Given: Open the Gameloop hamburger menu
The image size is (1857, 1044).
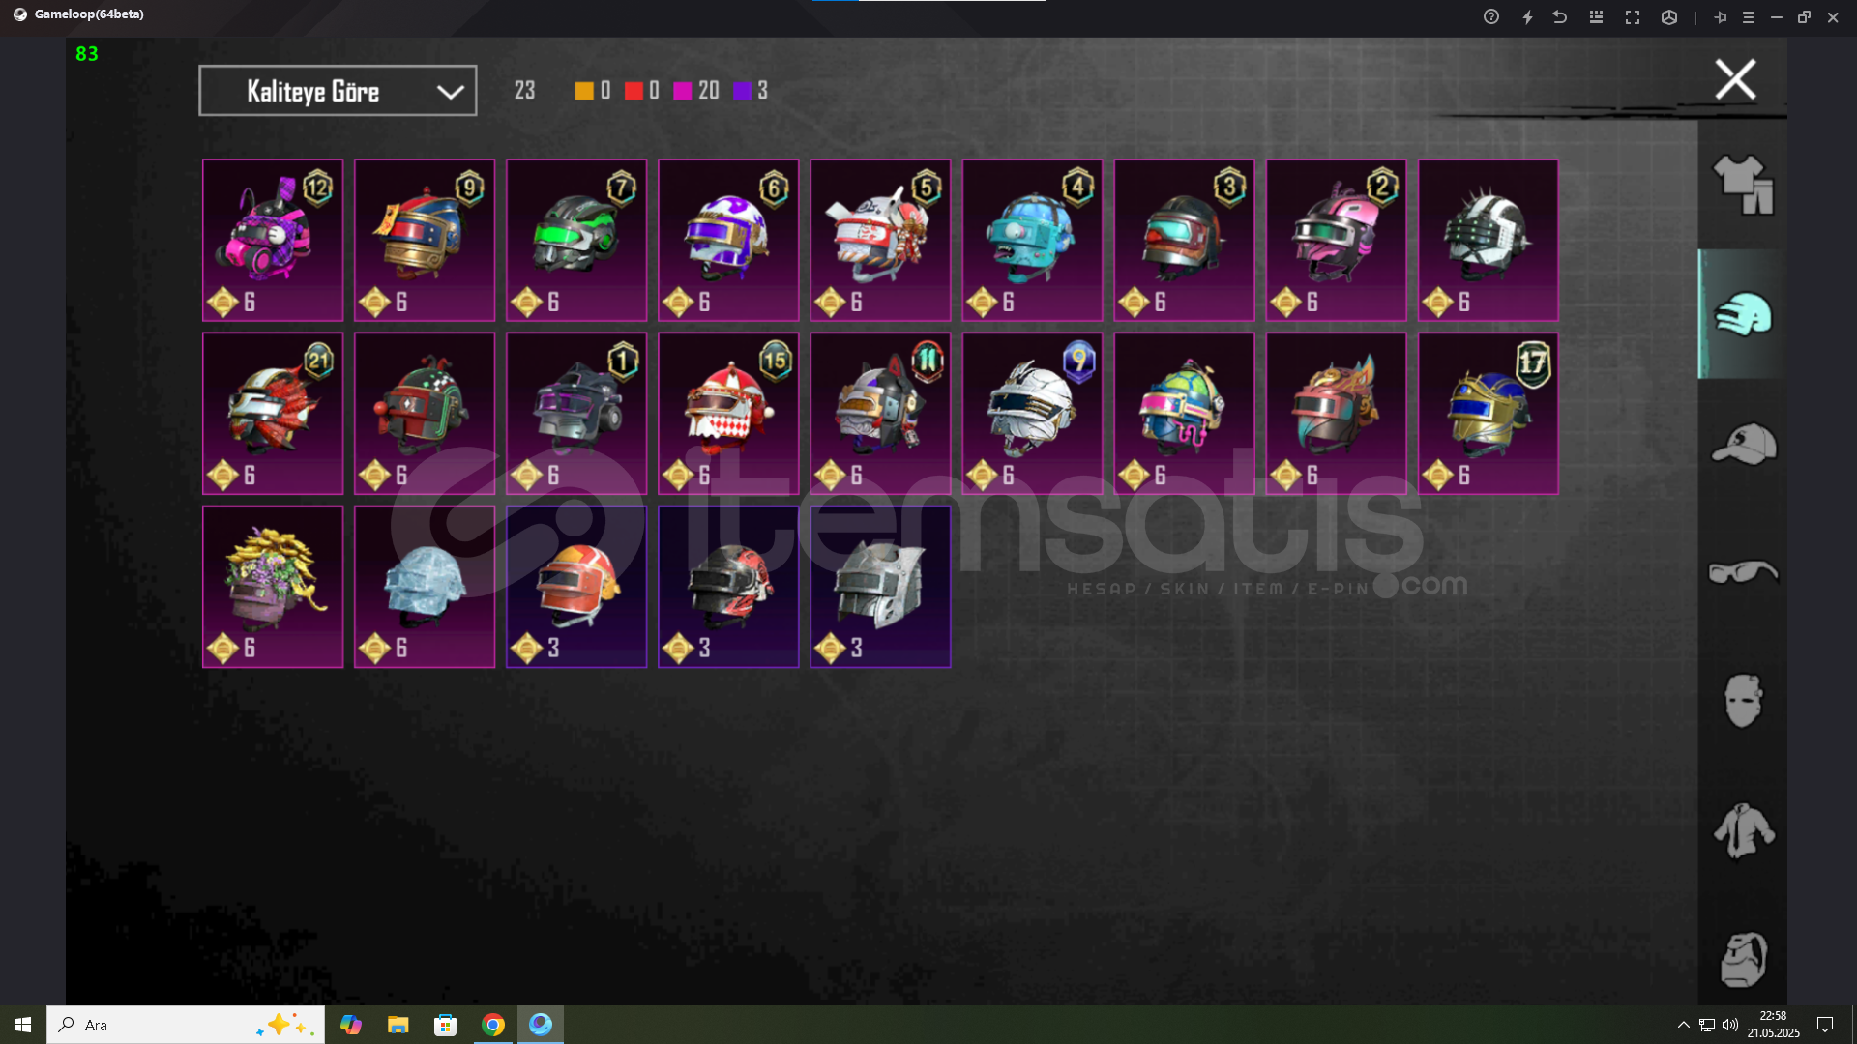Looking at the screenshot, I should [x=1749, y=16].
